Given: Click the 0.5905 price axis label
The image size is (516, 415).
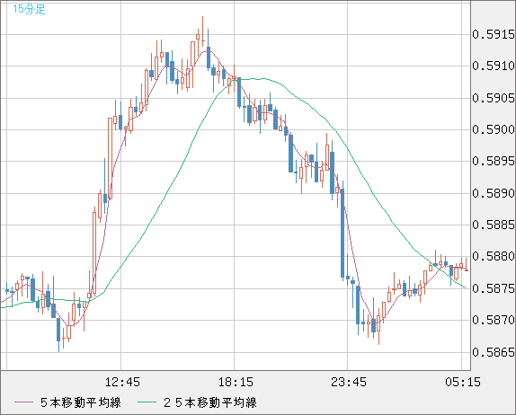Looking at the screenshot, I should pyautogui.click(x=494, y=98).
